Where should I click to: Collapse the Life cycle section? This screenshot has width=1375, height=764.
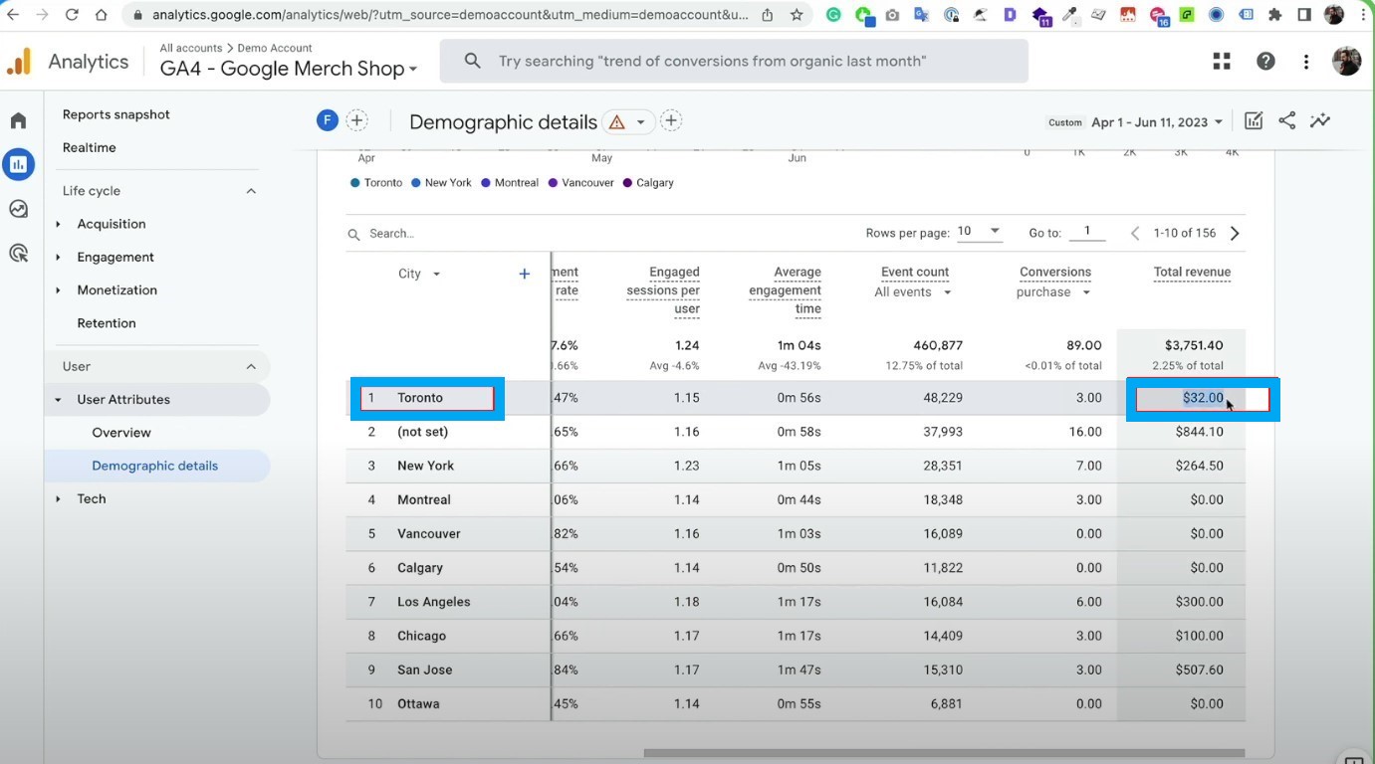point(251,191)
